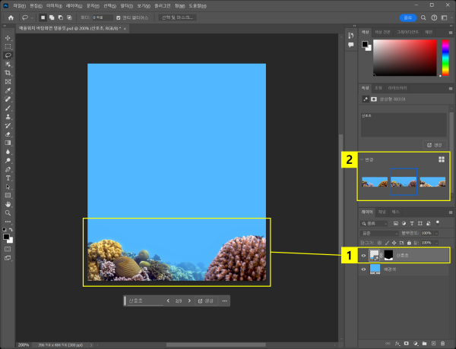Viewport: 456px width, 349px height.
Task: Hide the 배경색 layer using eye icon
Action: click(364, 269)
